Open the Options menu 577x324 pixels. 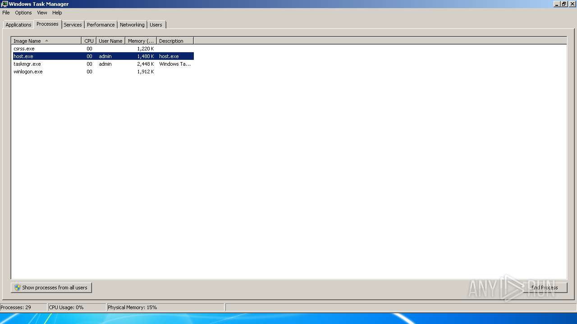point(23,13)
